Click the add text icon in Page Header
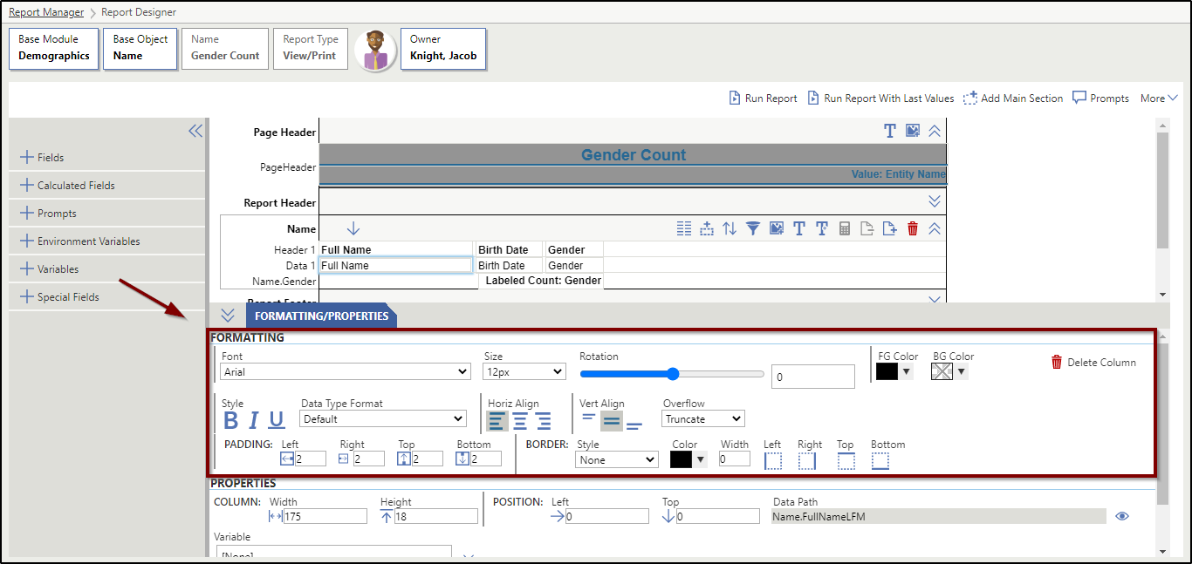Image resolution: width=1192 pixels, height=564 pixels. 889,131
